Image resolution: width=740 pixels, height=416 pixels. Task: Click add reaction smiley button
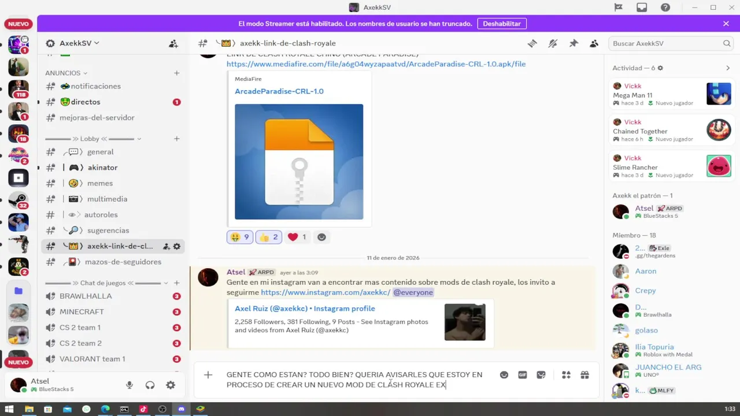tap(322, 237)
